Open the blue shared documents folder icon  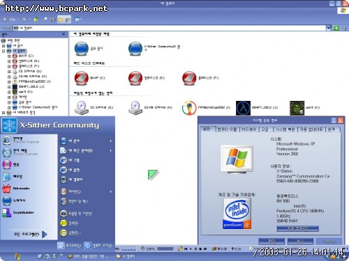click(x=81, y=49)
